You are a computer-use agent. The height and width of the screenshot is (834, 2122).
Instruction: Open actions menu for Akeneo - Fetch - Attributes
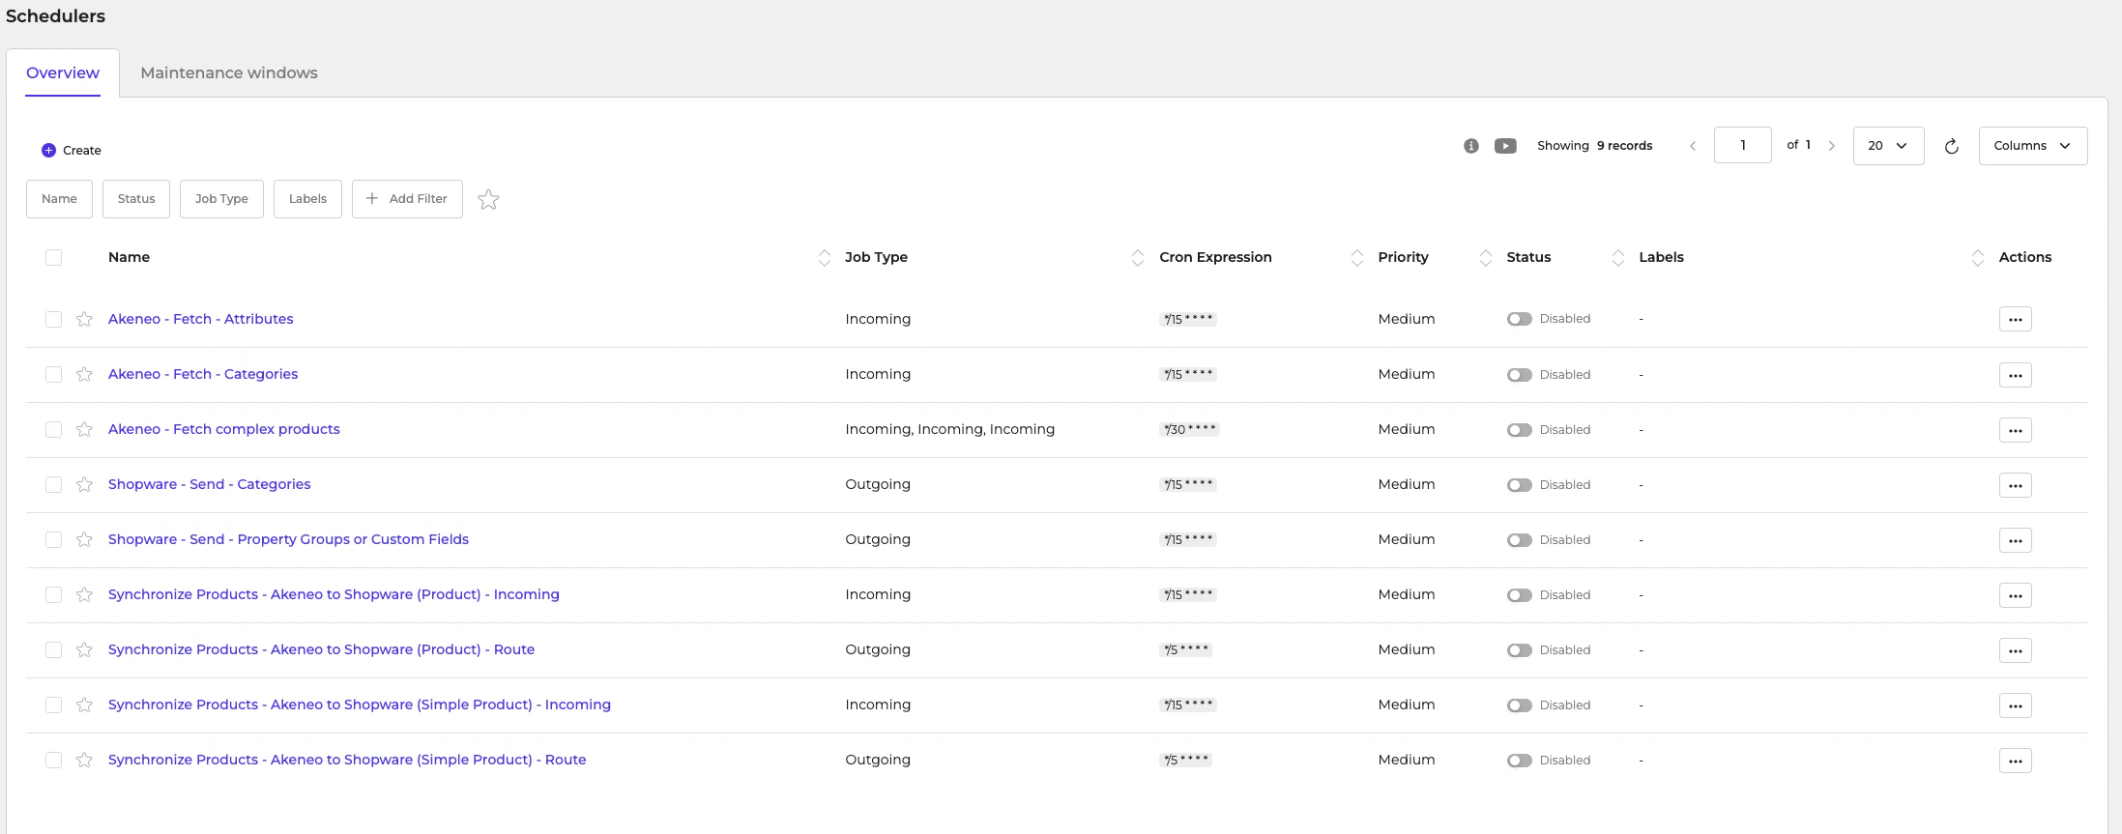[2015, 319]
